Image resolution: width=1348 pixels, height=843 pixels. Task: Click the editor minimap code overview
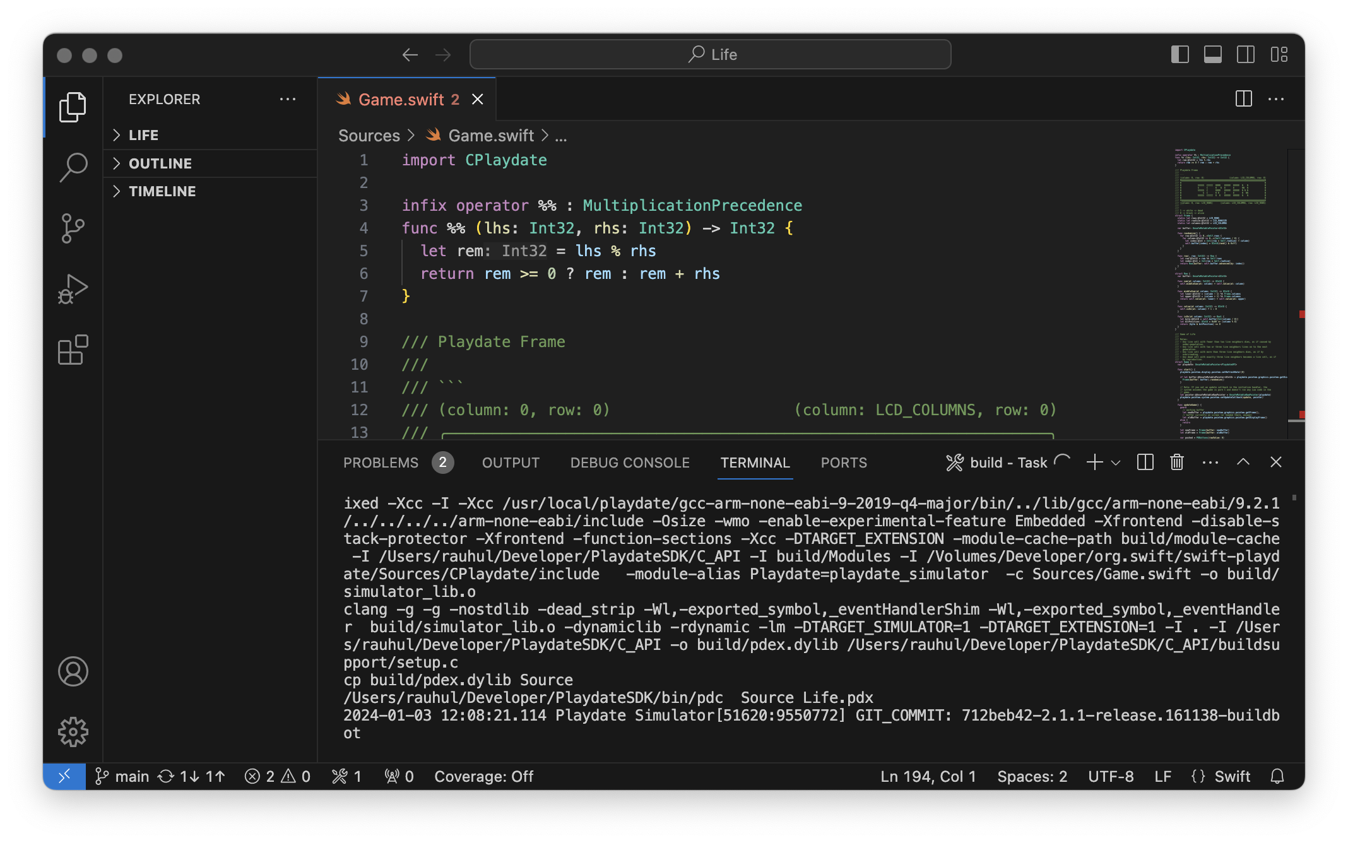point(1229,293)
